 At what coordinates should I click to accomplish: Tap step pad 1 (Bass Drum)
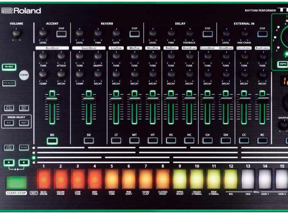click(x=43, y=179)
